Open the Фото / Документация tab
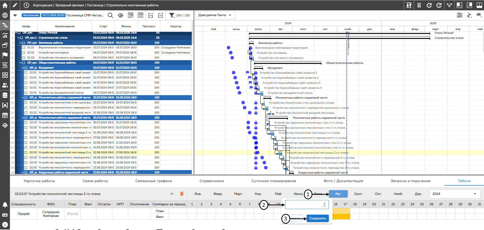 pyautogui.click(x=343, y=181)
